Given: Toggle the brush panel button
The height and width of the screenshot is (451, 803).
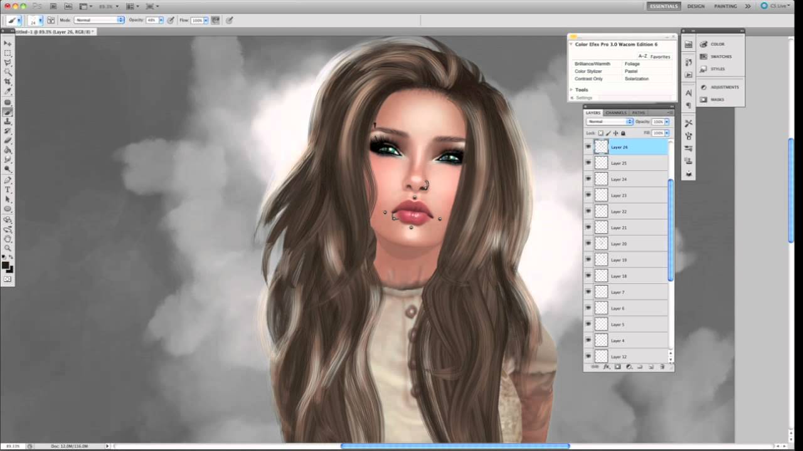Looking at the screenshot, I should (x=51, y=20).
